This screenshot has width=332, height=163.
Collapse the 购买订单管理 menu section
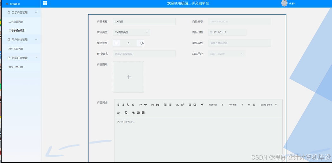pos(21,58)
